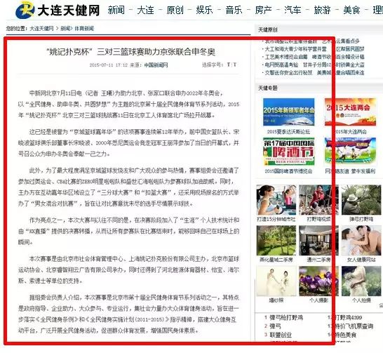
Task: Open the 2015大连两会 banner thumbnail
Action: point(351,112)
